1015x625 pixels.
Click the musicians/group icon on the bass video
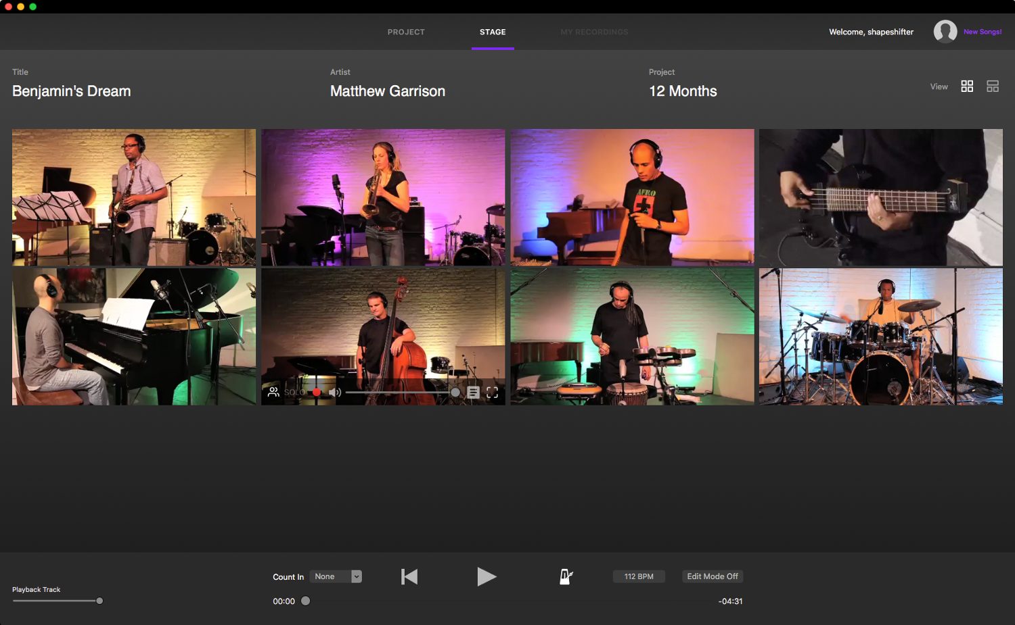pos(274,392)
